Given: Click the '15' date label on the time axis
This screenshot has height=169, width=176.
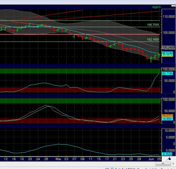Looking at the screenshot, I should (99, 159).
